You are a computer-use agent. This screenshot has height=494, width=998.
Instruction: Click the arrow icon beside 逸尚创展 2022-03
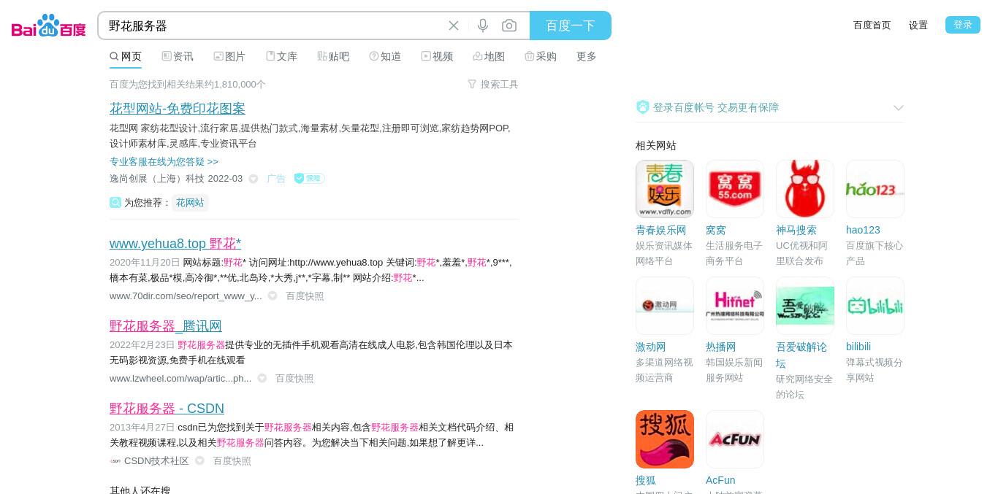point(254,179)
